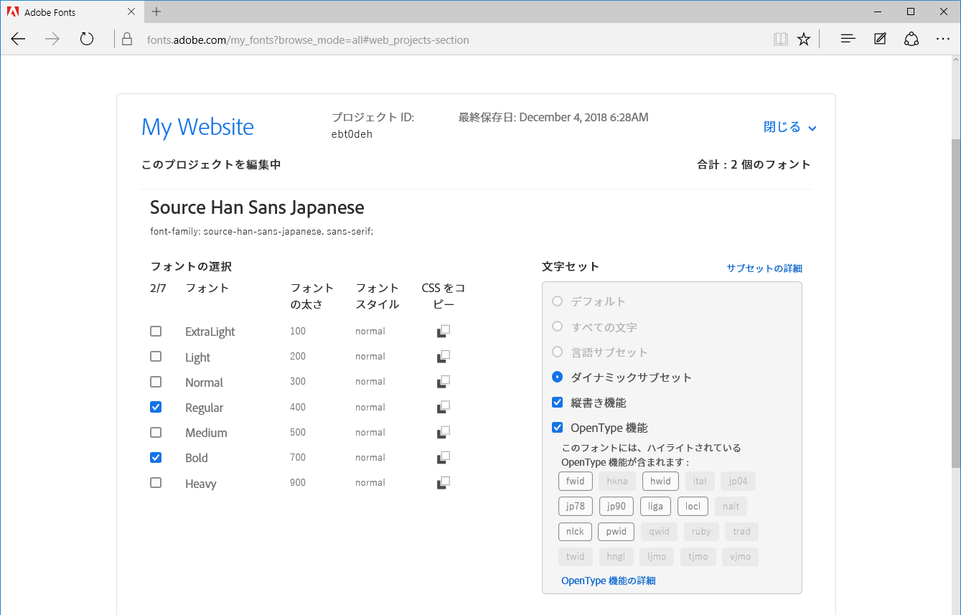Uncheck the OpenType 機能 checkbox
The width and height of the screenshot is (961, 615).
pos(557,428)
